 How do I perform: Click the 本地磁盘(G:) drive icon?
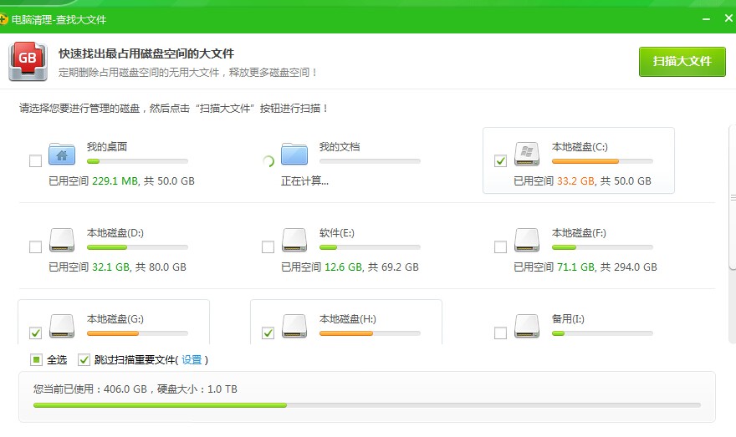point(62,325)
